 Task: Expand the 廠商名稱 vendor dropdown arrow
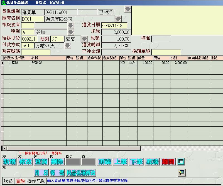coord(118,19)
